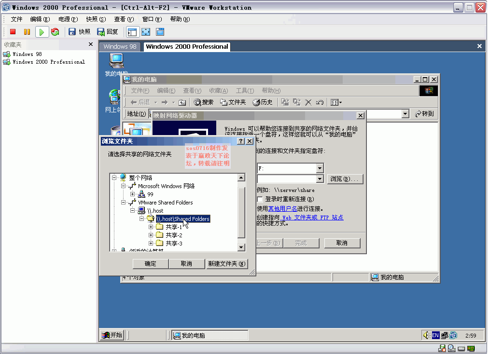Take a snapshot with the 快照 toolbar button
Screen dimensions: 488x354
79,32
